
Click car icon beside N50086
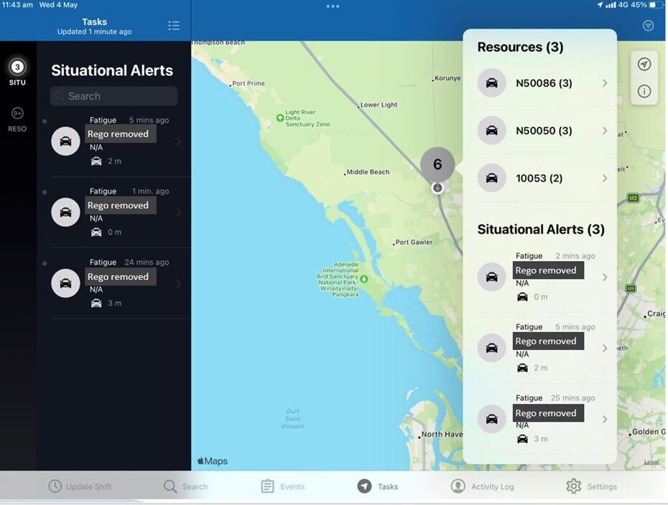tap(491, 83)
